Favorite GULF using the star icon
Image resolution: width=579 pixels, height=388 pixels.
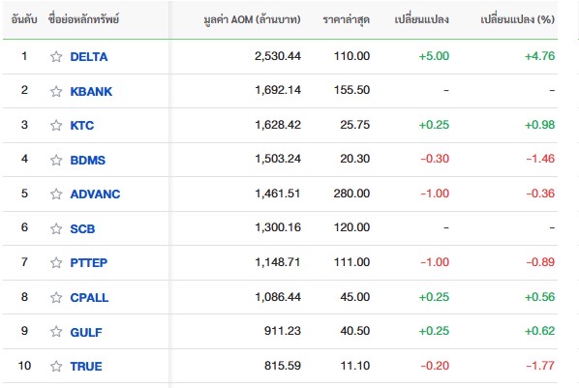[56, 332]
